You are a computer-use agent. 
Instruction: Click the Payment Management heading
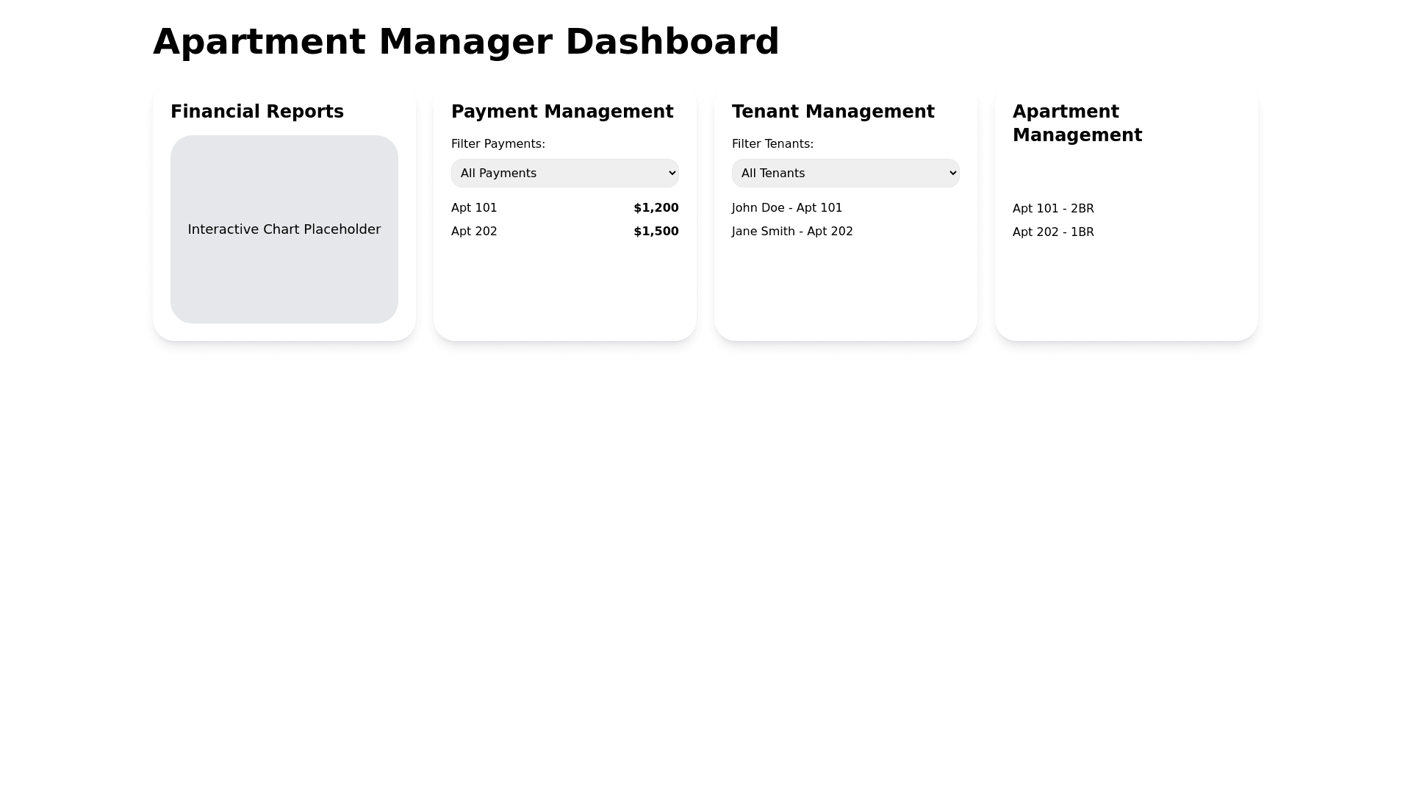(562, 112)
